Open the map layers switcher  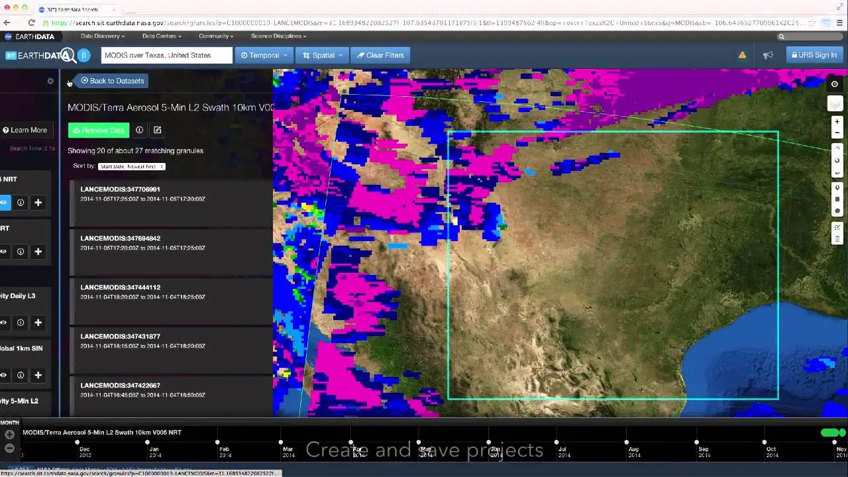click(x=835, y=104)
